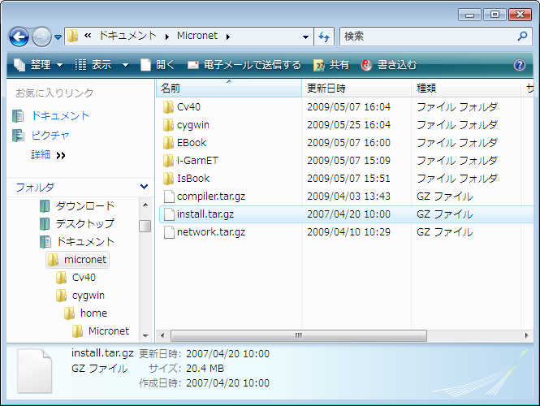Select the IsBook folder icon in list
Viewport: 540px width, 406px height.
(168, 179)
